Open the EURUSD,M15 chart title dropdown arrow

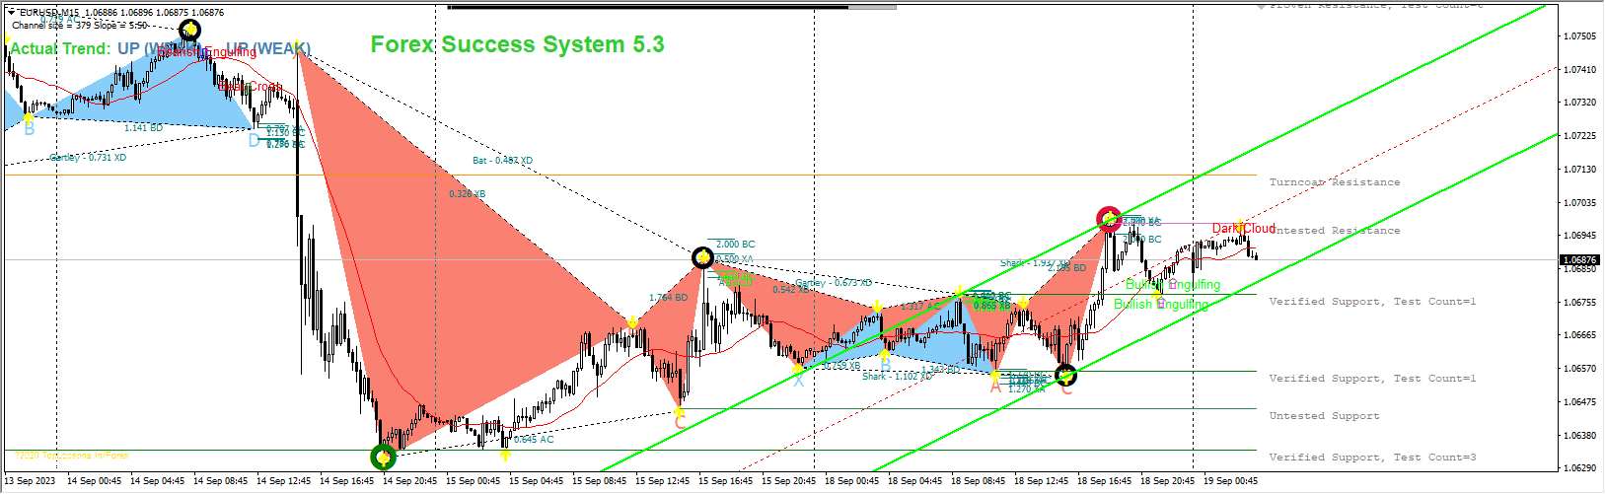pyautogui.click(x=12, y=12)
